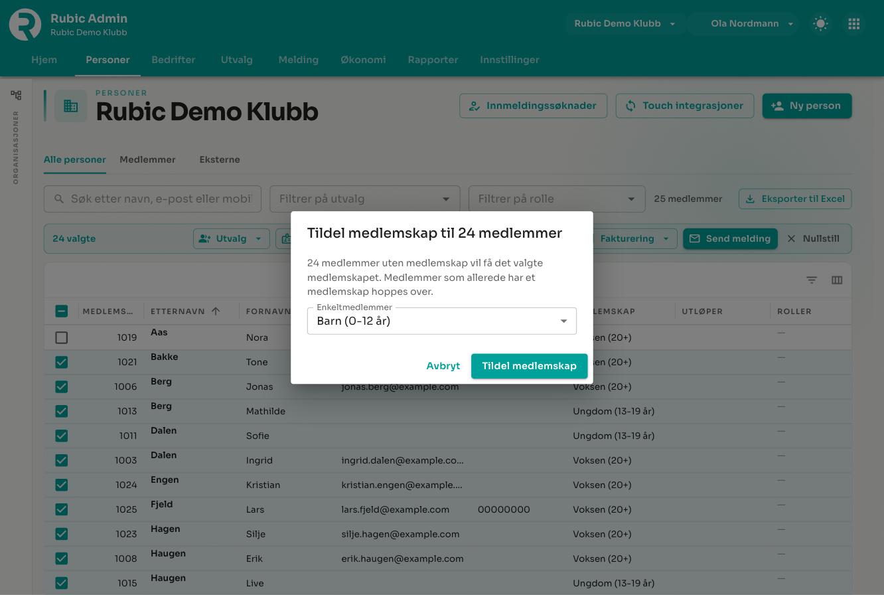Open the organisasjoner tree sidebar icon
The width and height of the screenshot is (884, 595).
pyautogui.click(x=16, y=95)
